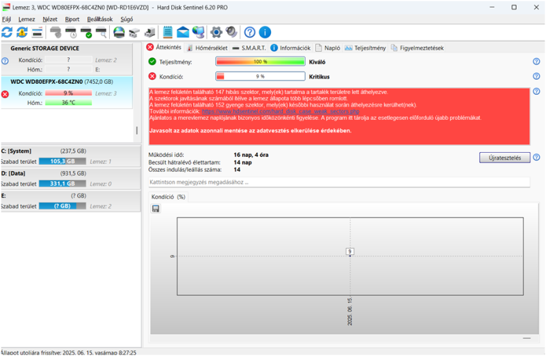
Task: Switch to the Áttekintés tab
Action: (164, 47)
